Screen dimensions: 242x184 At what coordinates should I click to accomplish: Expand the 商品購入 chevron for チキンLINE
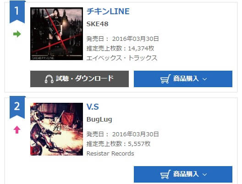[x=205, y=79]
